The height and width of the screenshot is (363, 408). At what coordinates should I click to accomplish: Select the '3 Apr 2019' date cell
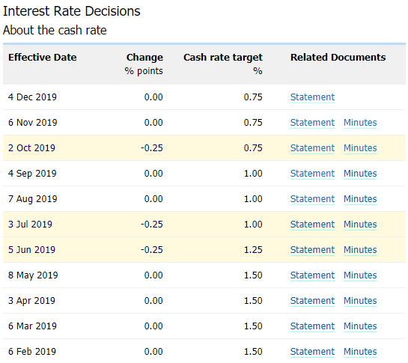(x=31, y=301)
